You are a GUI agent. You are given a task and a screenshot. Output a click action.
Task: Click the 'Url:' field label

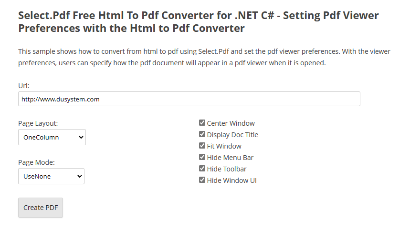tap(24, 86)
